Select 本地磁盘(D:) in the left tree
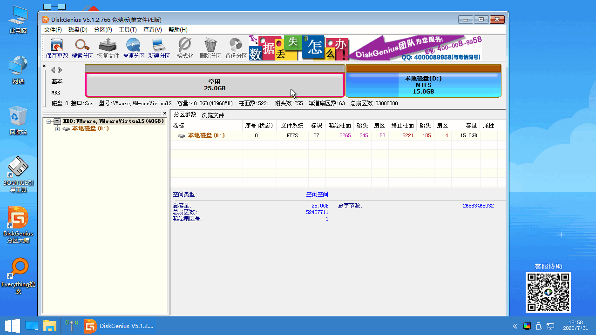This screenshot has width=596, height=335. (90, 128)
